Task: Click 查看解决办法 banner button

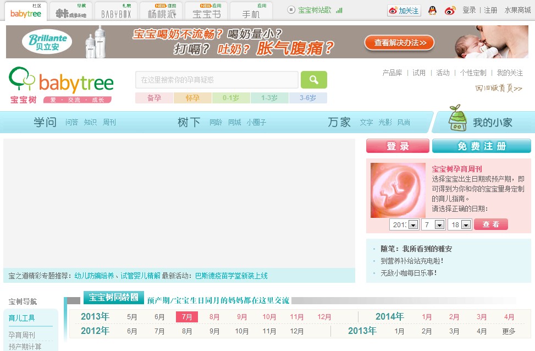Action: coord(400,43)
